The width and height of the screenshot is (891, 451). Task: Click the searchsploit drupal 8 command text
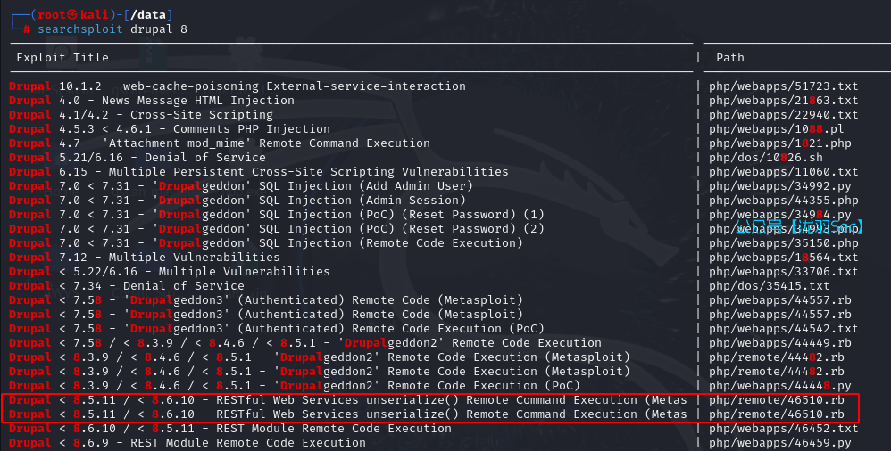tap(112, 29)
